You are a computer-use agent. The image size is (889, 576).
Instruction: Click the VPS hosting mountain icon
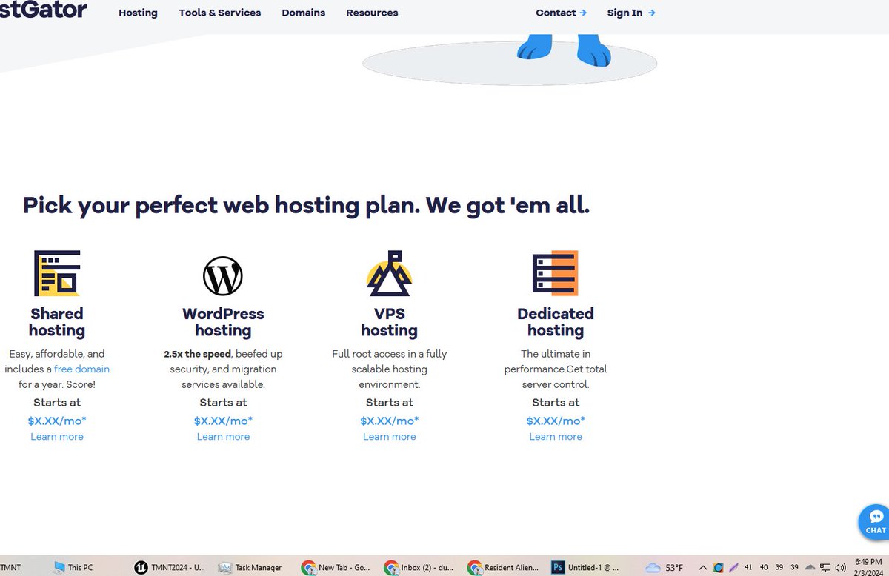tap(390, 273)
